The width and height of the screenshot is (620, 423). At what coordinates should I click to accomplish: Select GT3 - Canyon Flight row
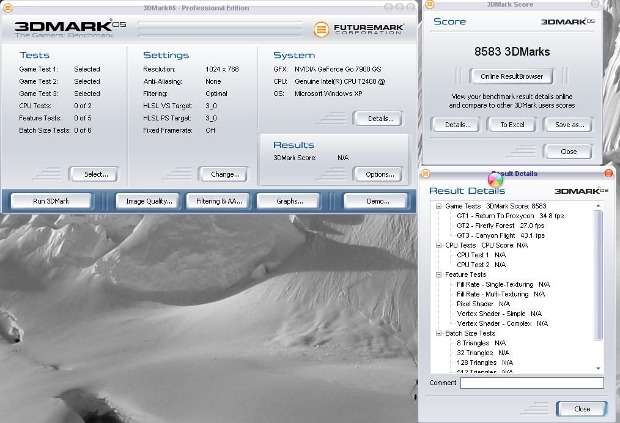tap(501, 235)
